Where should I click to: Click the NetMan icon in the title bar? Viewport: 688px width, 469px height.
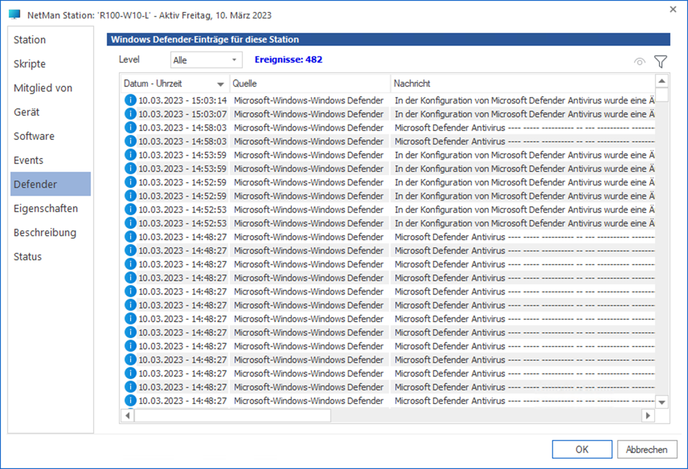click(14, 13)
